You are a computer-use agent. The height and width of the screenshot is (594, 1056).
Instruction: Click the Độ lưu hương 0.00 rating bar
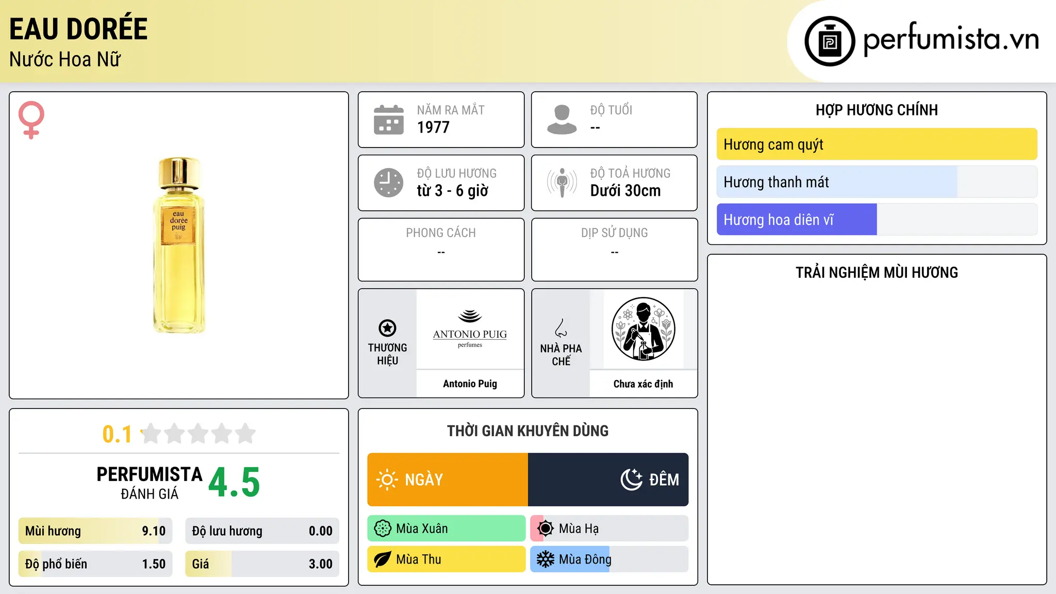click(262, 531)
